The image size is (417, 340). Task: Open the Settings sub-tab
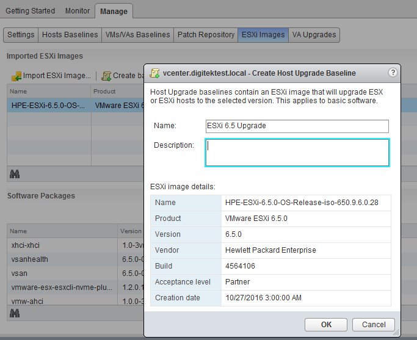(x=21, y=35)
